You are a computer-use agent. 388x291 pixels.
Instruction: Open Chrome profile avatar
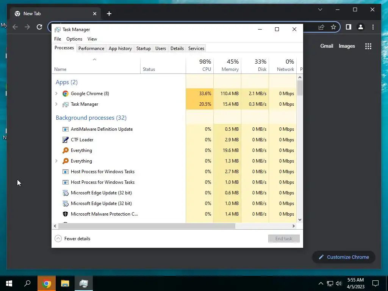(361, 27)
